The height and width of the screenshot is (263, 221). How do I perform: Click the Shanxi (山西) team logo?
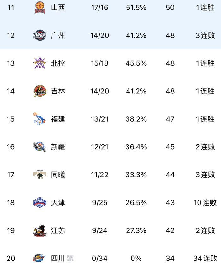[x=40, y=8]
